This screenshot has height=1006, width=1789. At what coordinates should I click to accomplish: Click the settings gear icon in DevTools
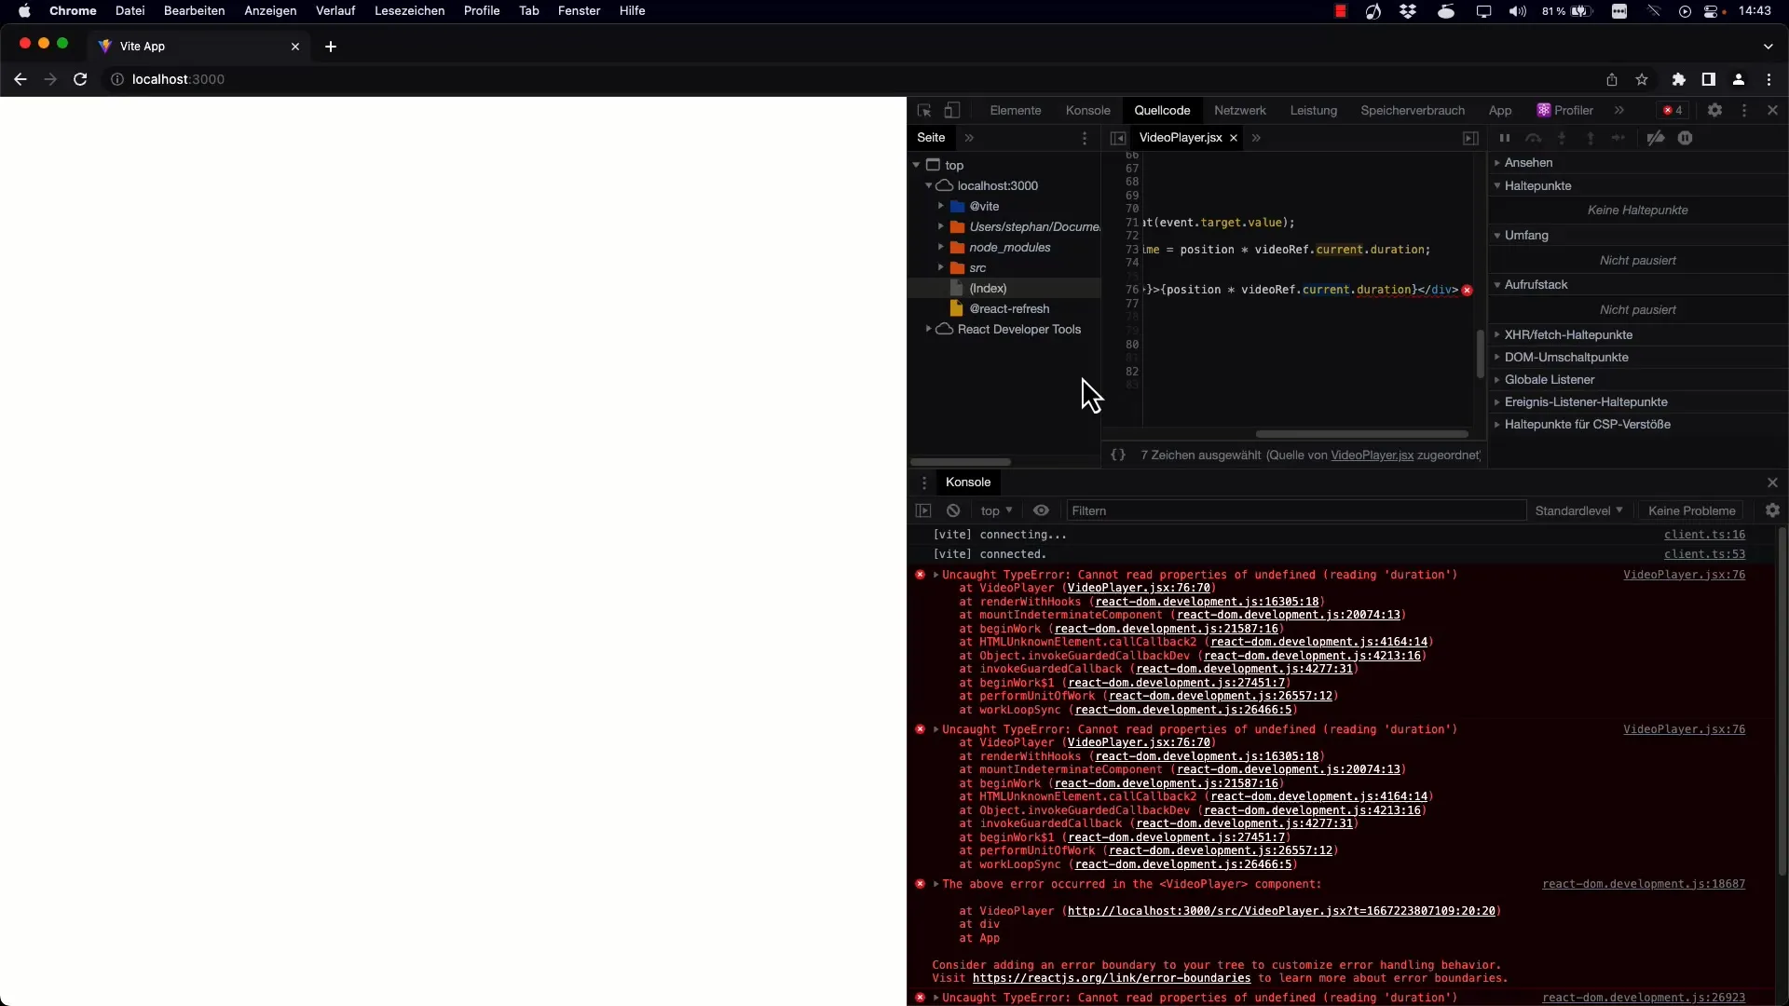[1714, 109]
